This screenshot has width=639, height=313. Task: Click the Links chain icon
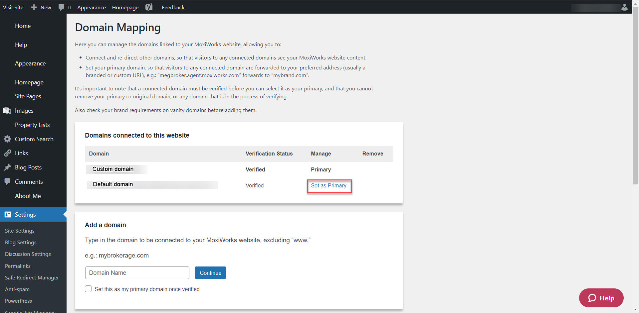(x=7, y=153)
